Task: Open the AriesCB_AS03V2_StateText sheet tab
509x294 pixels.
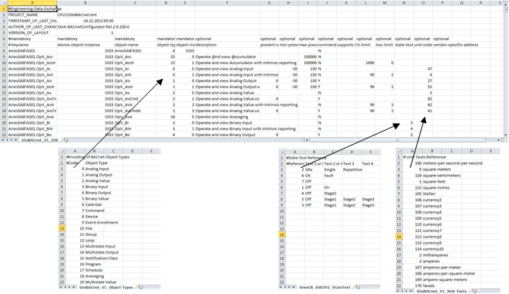Action: pos(325,287)
